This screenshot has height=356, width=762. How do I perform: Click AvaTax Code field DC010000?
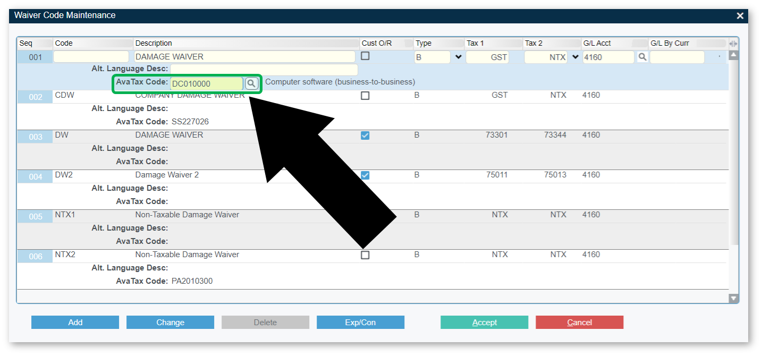click(207, 83)
